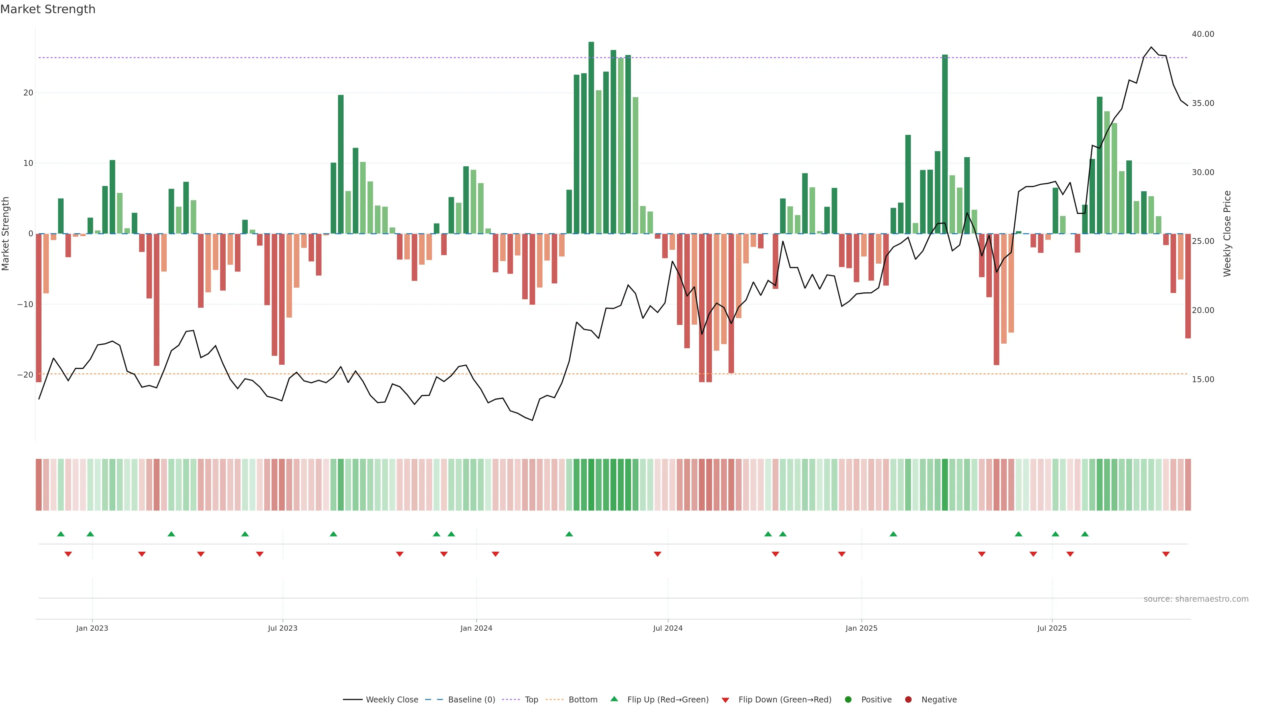Click the green Positive circle in the legend
1265x711 pixels.
click(x=848, y=700)
